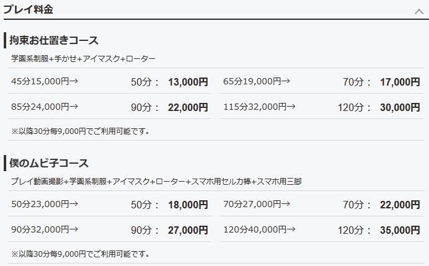Screen dimensions: 429x266
Task: Click the old price 50分23,000円 text
Action: pyautogui.click(x=45, y=204)
